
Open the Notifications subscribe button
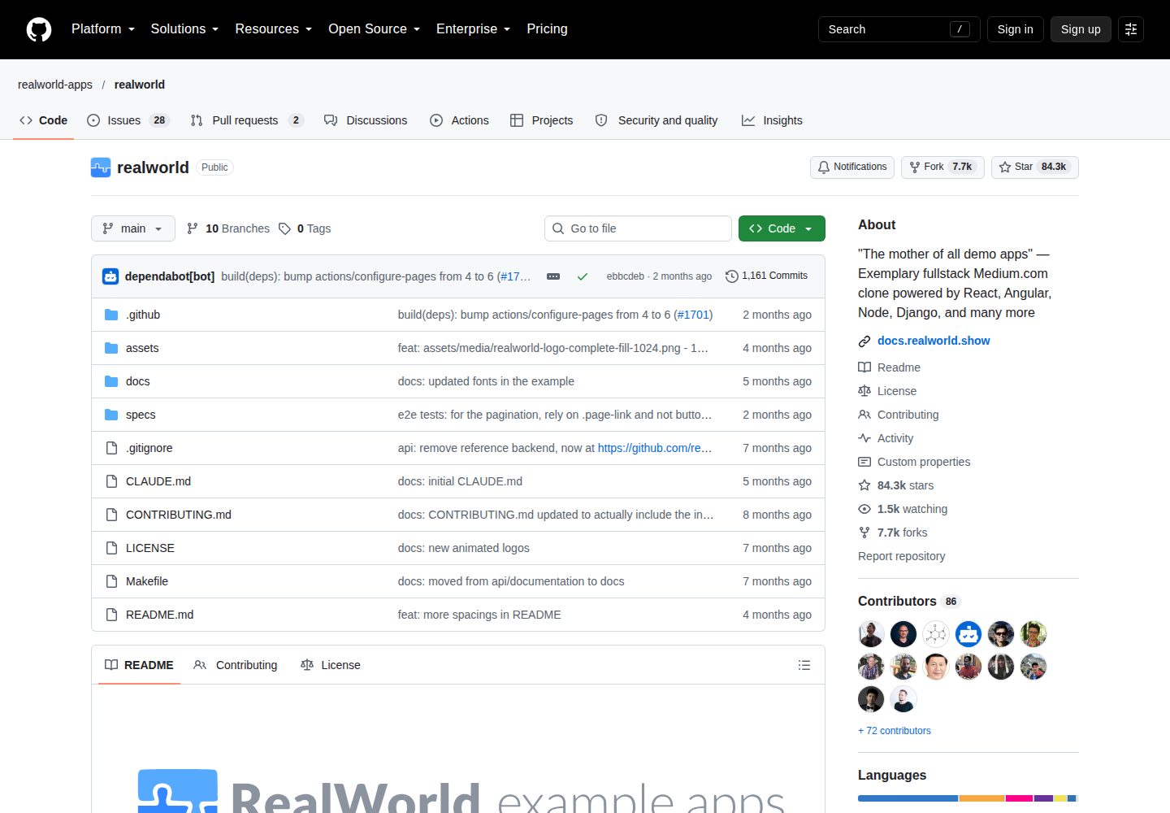click(x=852, y=167)
